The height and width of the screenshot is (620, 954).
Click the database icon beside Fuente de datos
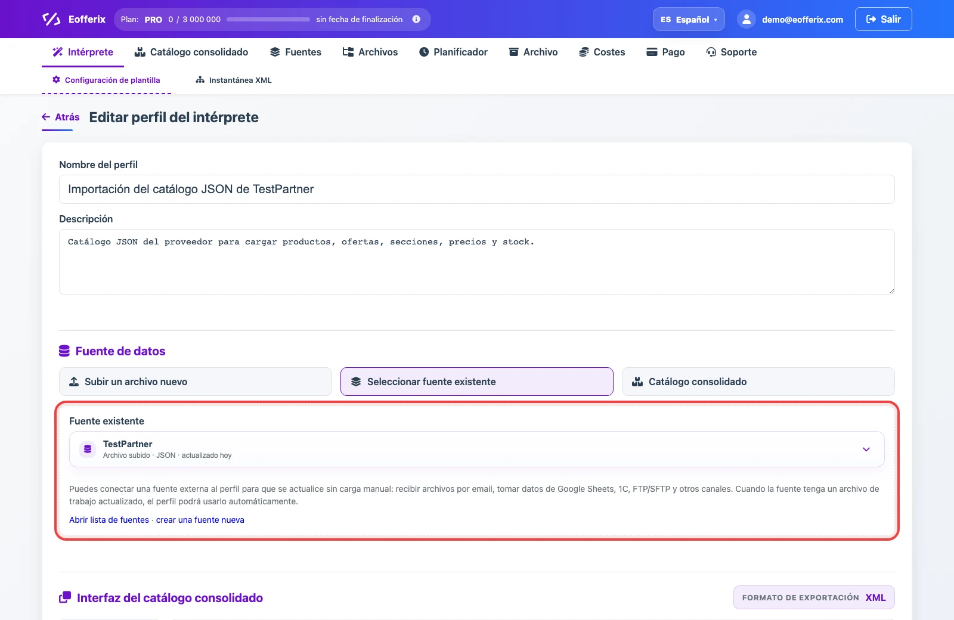(64, 351)
